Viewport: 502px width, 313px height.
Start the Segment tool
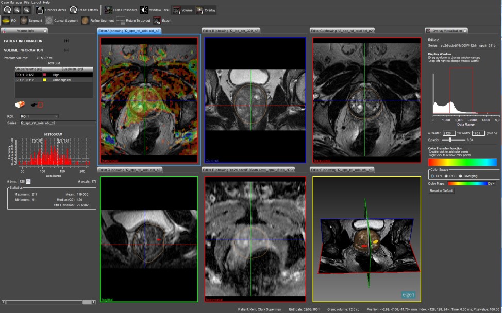24,21
